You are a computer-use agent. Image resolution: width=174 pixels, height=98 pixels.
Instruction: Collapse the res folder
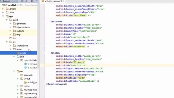point(14,71)
